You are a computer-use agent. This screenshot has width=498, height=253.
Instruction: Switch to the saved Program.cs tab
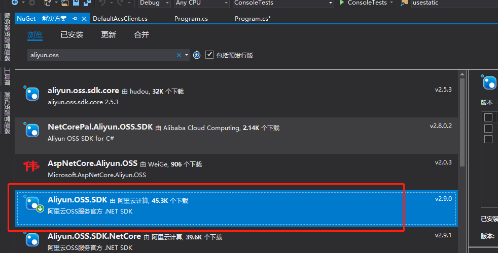[x=191, y=19]
